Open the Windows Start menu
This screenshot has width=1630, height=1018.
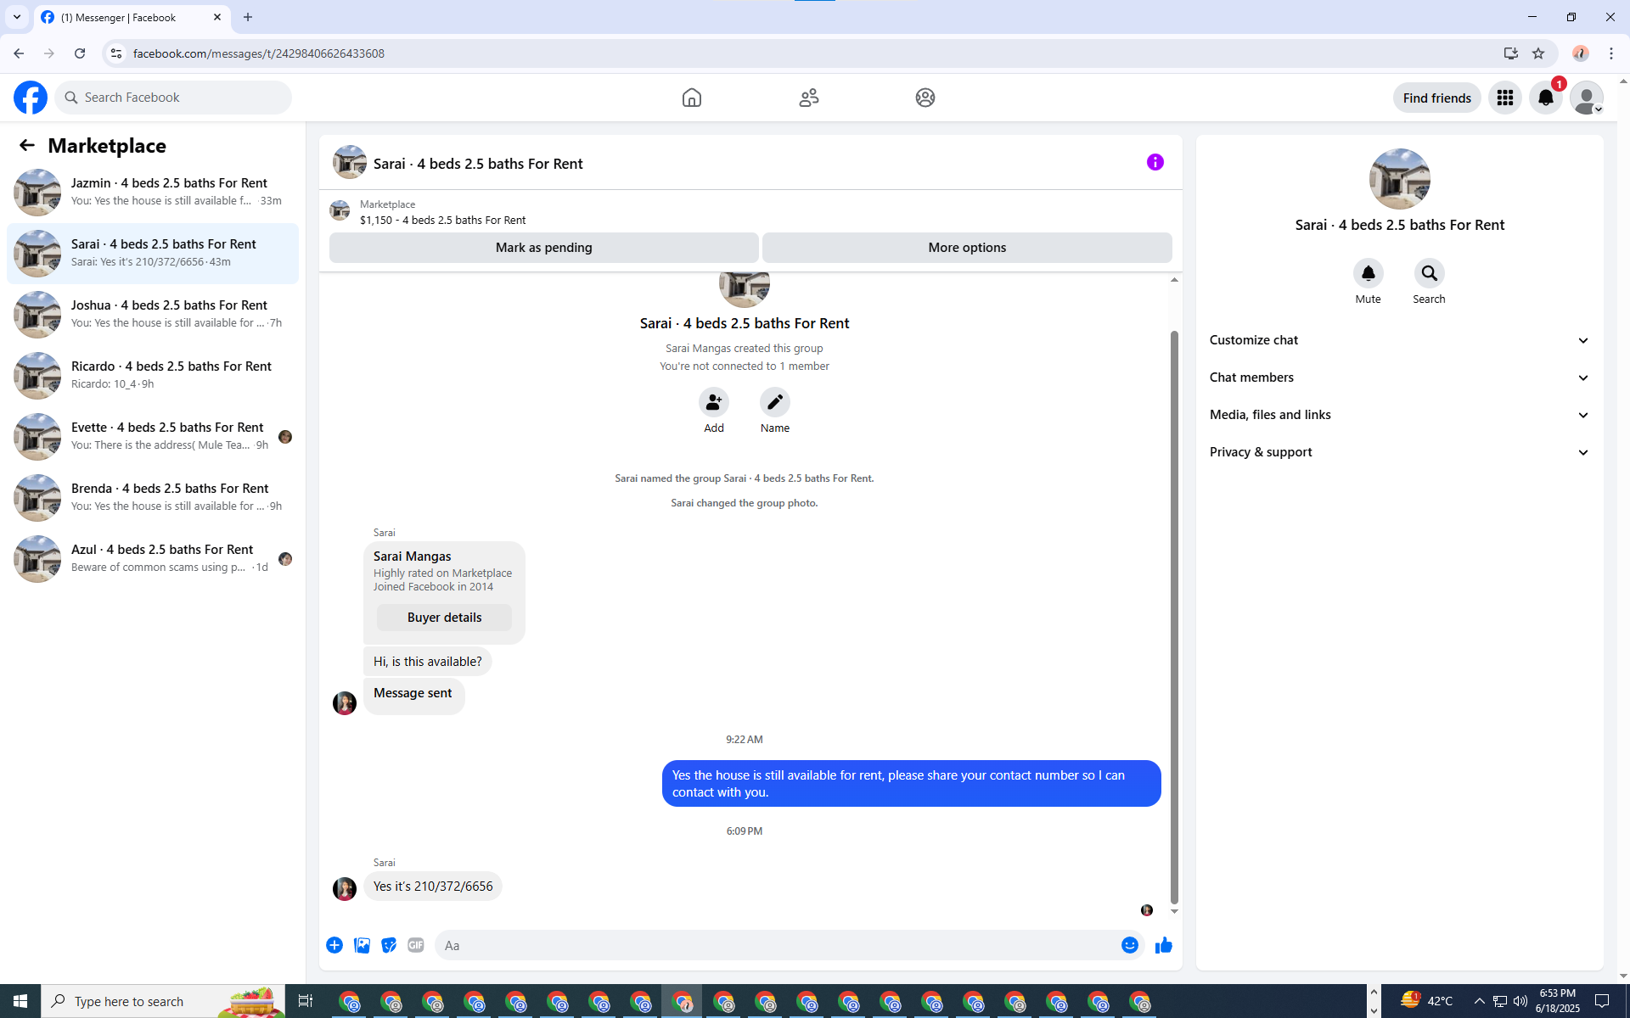point(20,1001)
